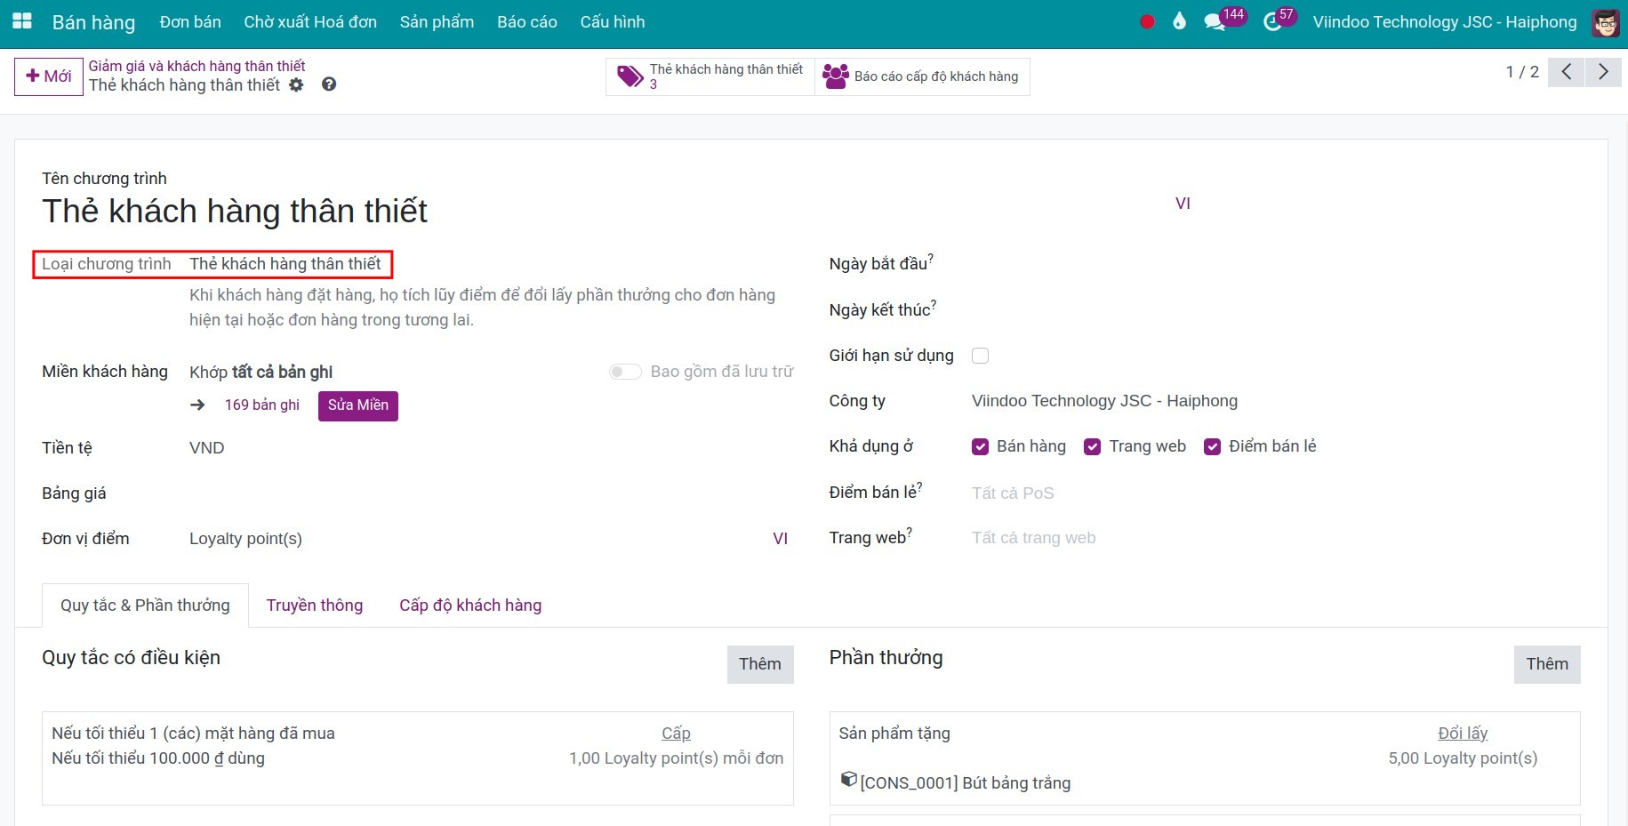
Task: Click the gear icon beside the breadcrumb title
Action: point(296,84)
